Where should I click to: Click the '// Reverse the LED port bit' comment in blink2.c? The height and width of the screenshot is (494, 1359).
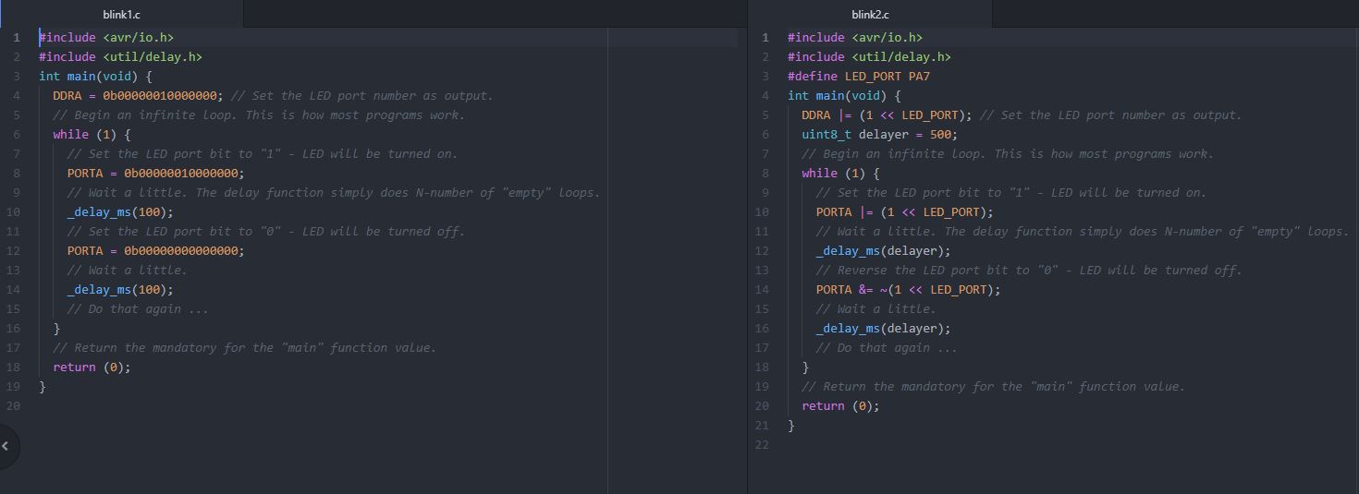(1029, 271)
